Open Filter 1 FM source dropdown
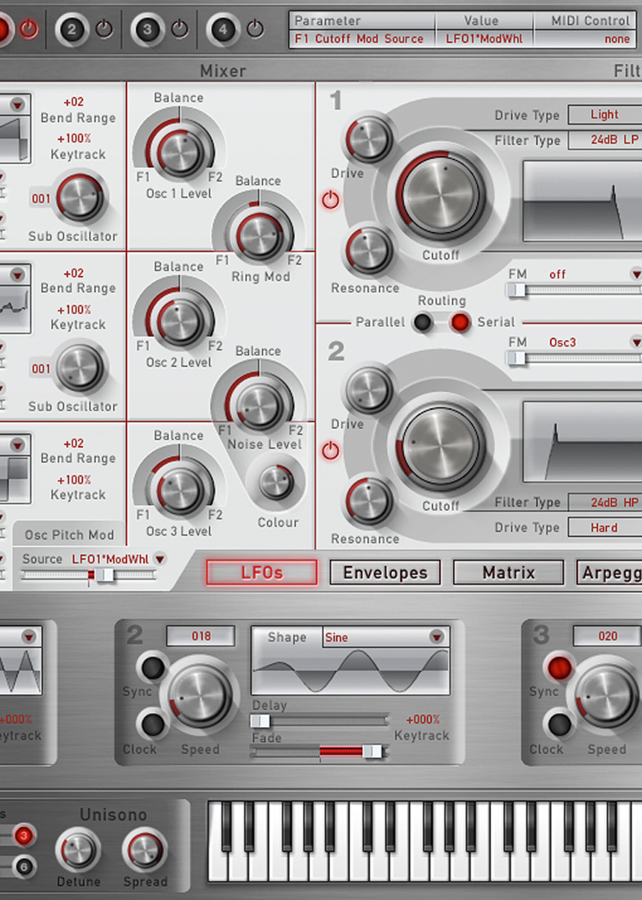642x900 pixels. [636, 274]
